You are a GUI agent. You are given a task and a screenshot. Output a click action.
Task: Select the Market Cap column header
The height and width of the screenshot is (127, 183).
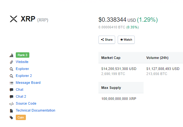pos(111,58)
